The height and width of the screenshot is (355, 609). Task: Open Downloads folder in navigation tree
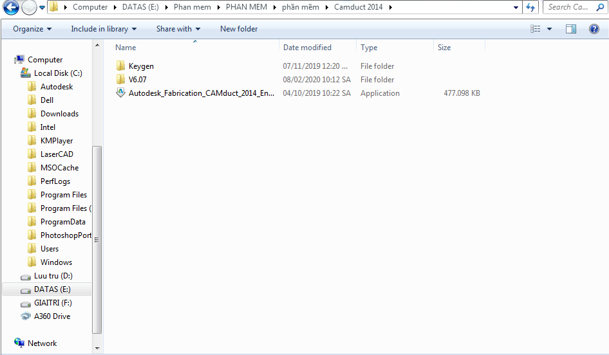tap(59, 114)
